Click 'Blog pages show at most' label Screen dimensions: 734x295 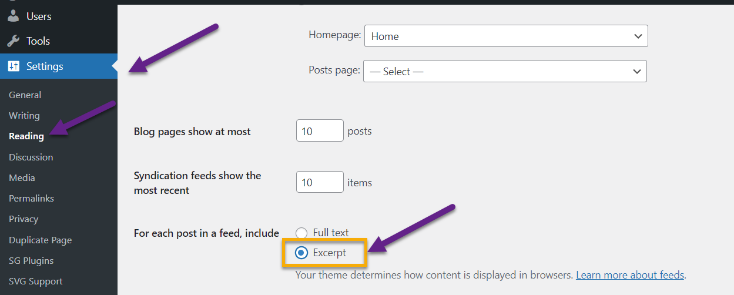coord(192,132)
